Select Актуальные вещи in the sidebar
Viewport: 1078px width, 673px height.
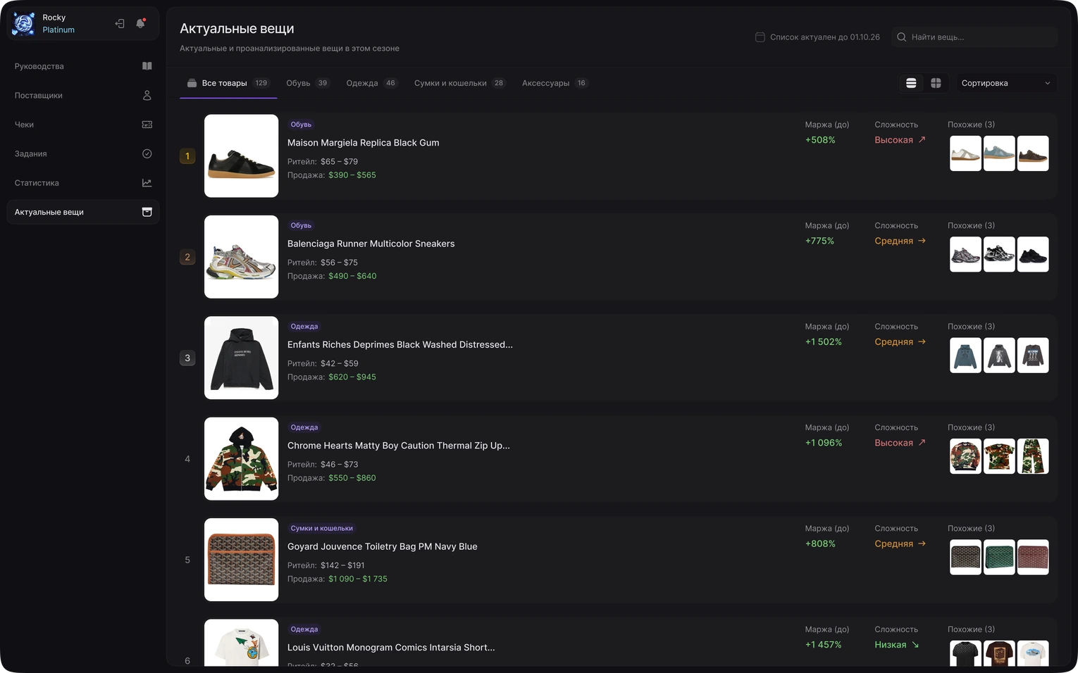pyautogui.click(x=83, y=212)
